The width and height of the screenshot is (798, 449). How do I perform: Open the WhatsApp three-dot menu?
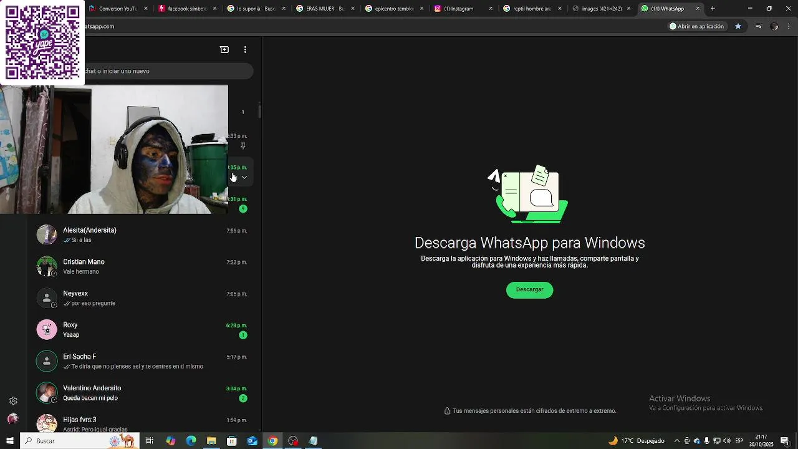click(x=245, y=49)
